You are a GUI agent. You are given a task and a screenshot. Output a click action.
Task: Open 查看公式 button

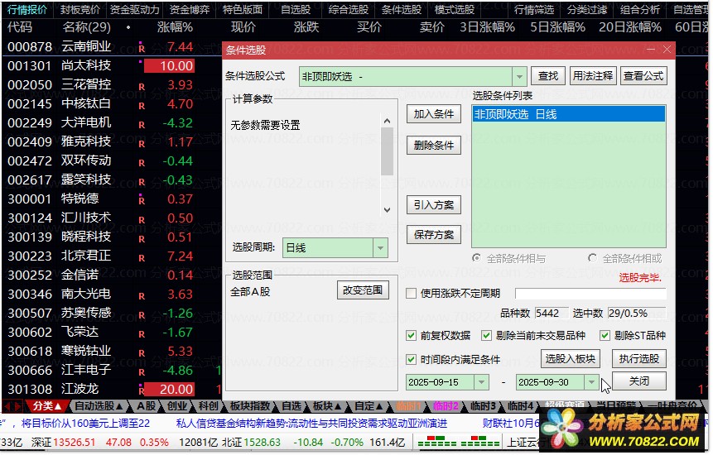coord(643,76)
